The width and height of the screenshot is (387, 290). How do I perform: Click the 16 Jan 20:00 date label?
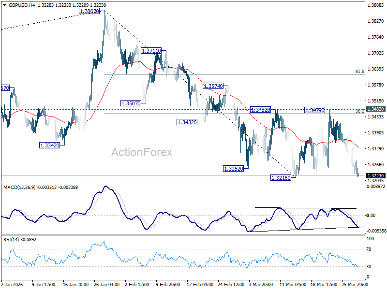coord(76,285)
